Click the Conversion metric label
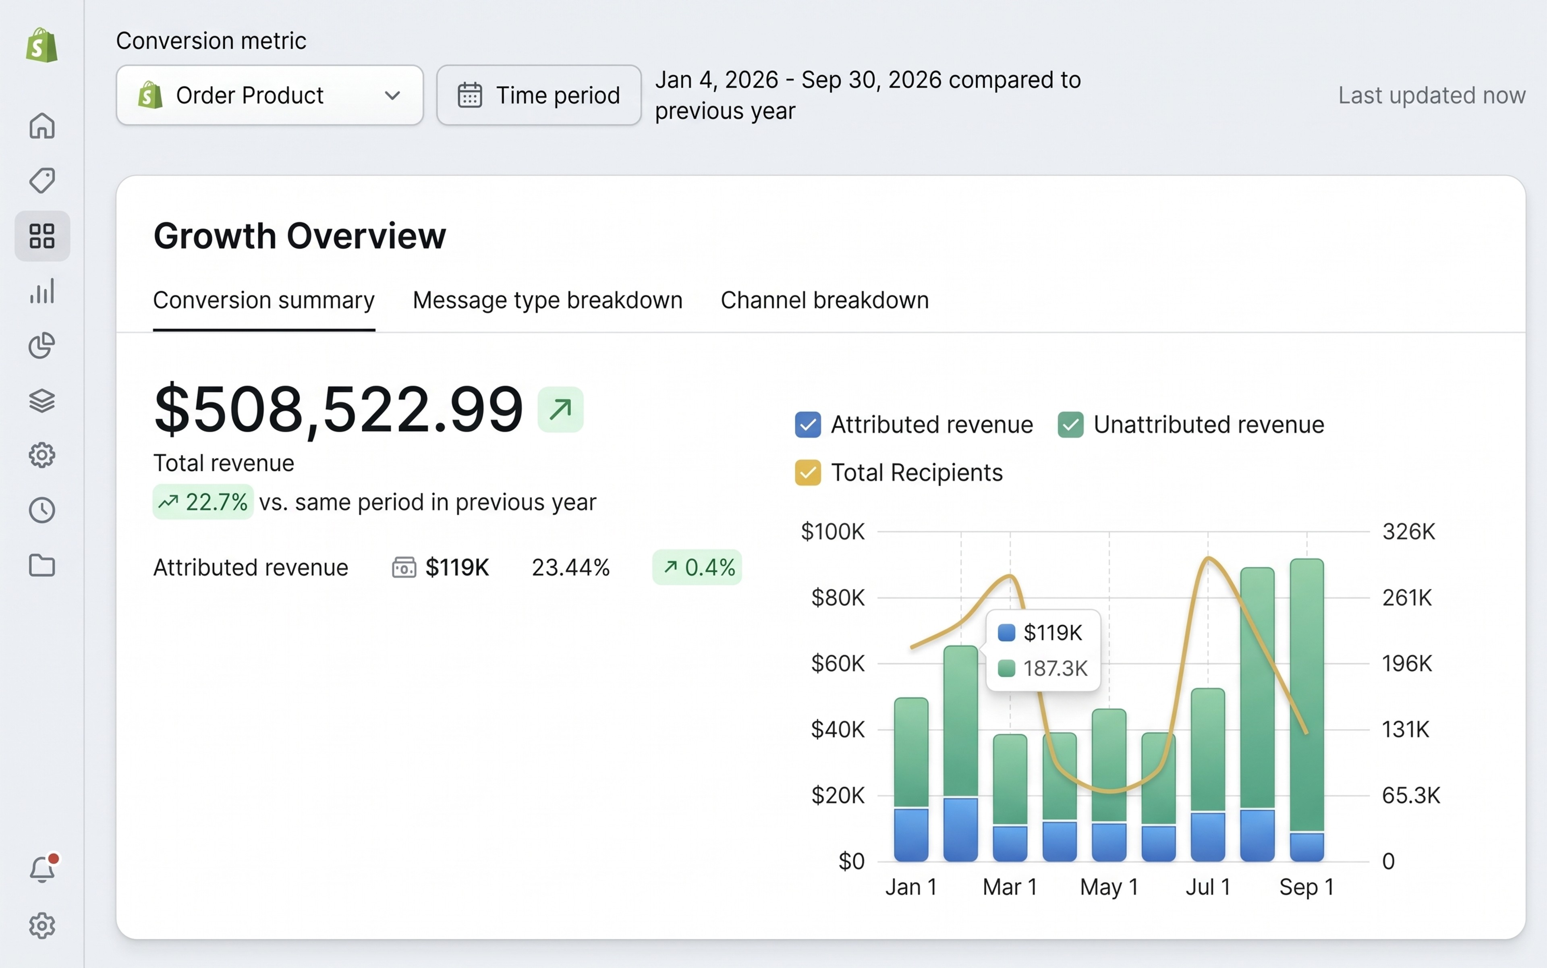The image size is (1547, 968). [x=212, y=41]
